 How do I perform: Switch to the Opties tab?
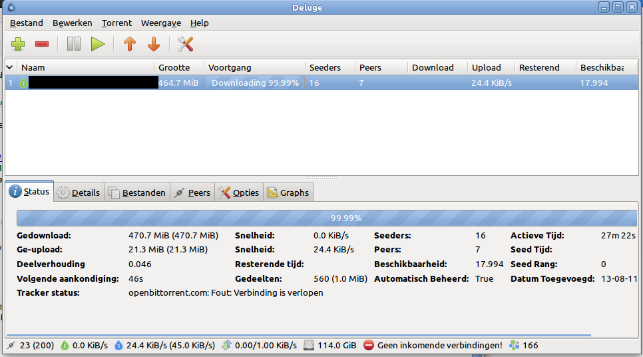pyautogui.click(x=239, y=192)
